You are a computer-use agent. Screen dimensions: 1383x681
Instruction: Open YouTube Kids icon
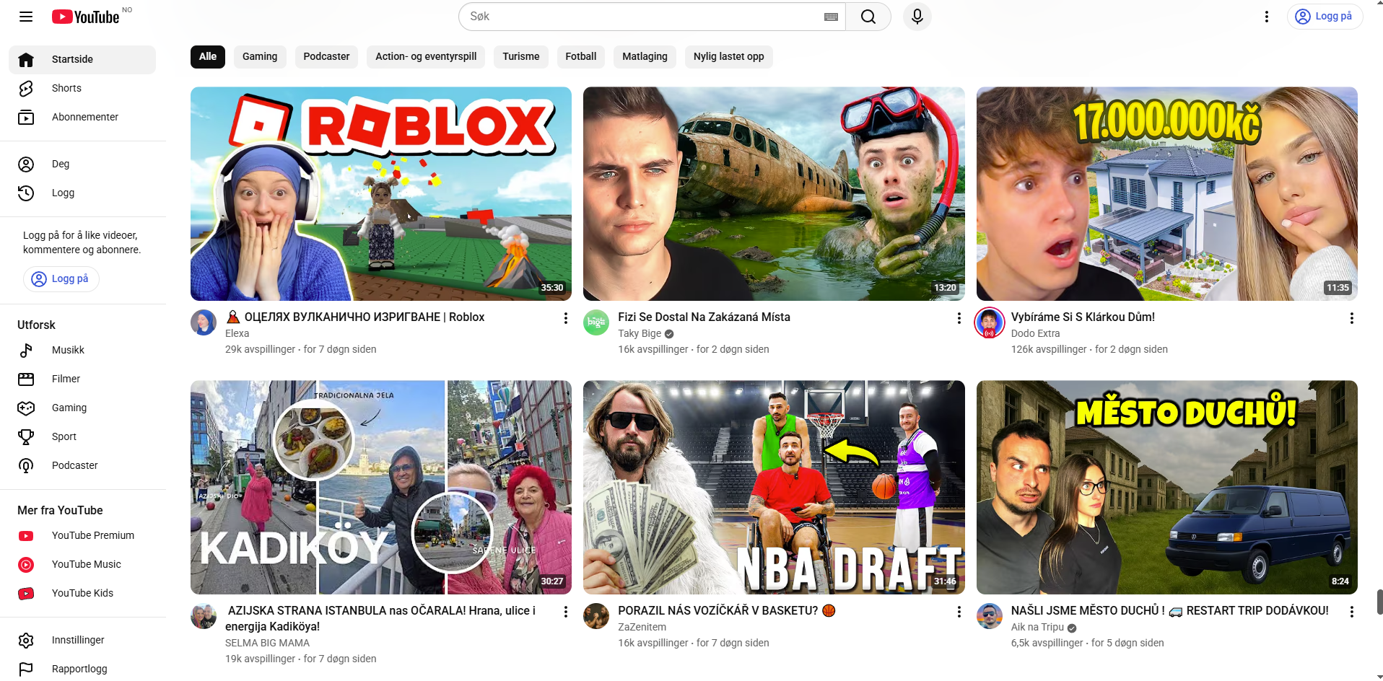click(26, 594)
